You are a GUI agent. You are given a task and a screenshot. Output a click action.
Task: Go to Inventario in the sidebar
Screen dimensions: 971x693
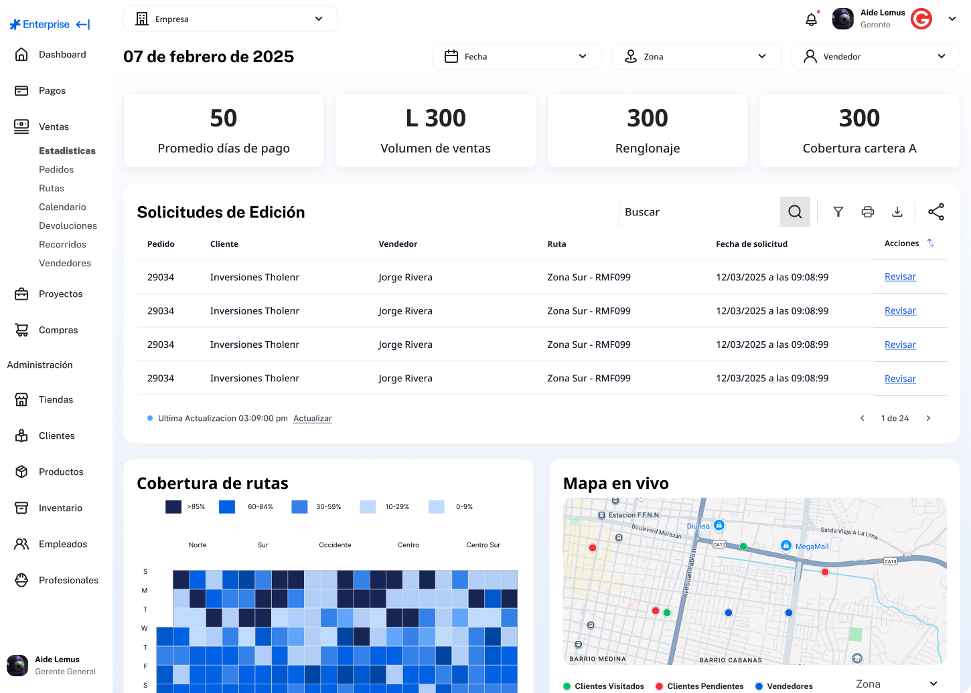(60, 508)
